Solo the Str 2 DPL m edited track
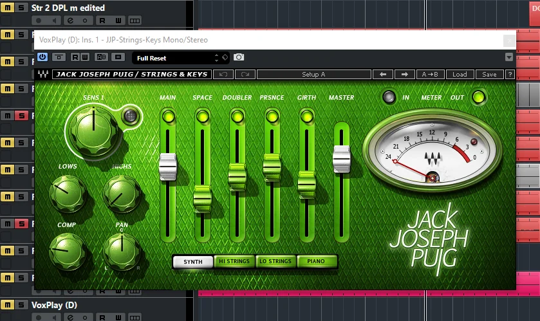540x321 pixels. click(21, 8)
